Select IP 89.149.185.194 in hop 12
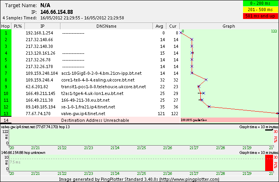 [40, 107]
